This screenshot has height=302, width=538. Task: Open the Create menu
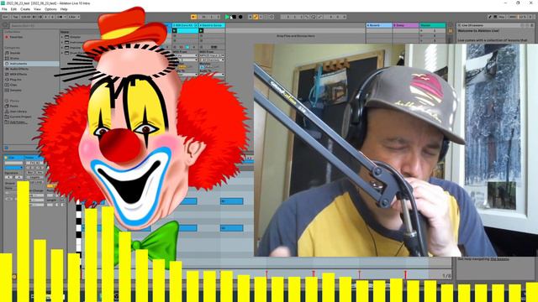click(25, 9)
